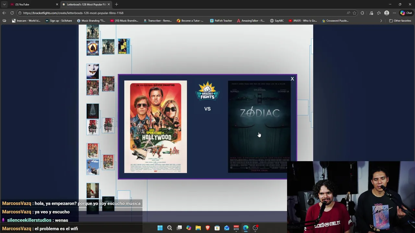Open the Insecam bookmark
Viewport: 415px width, 233px height.
click(26, 21)
